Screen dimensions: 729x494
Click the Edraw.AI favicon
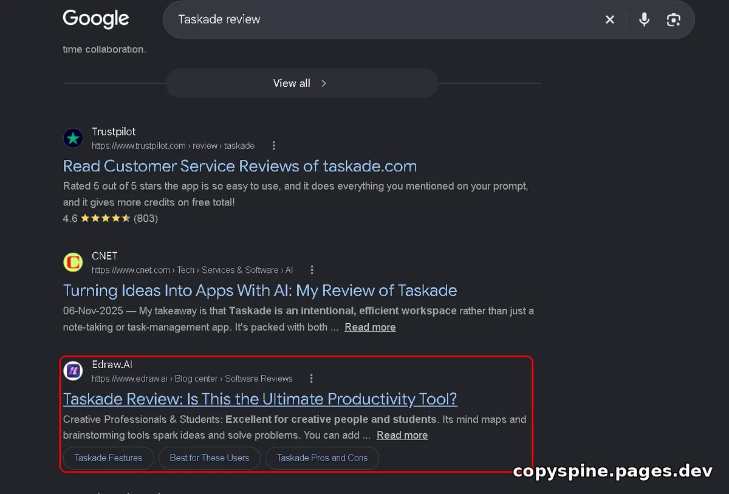(x=73, y=371)
